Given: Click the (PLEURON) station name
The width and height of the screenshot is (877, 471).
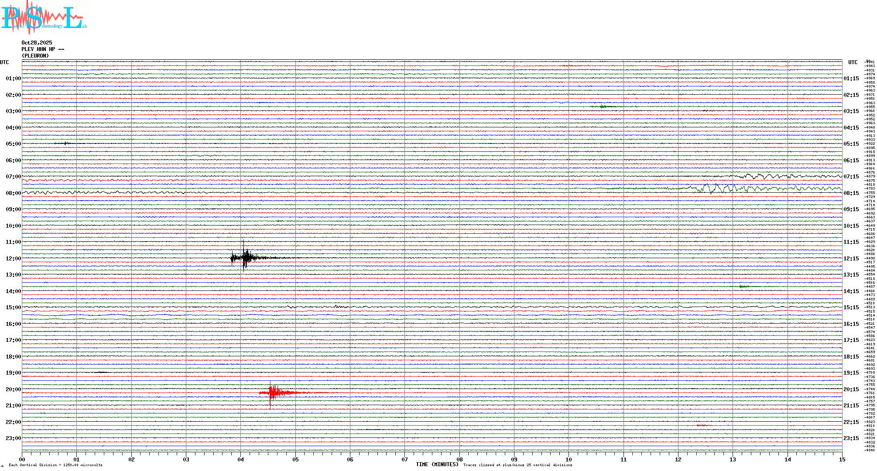Looking at the screenshot, I should 35,56.
